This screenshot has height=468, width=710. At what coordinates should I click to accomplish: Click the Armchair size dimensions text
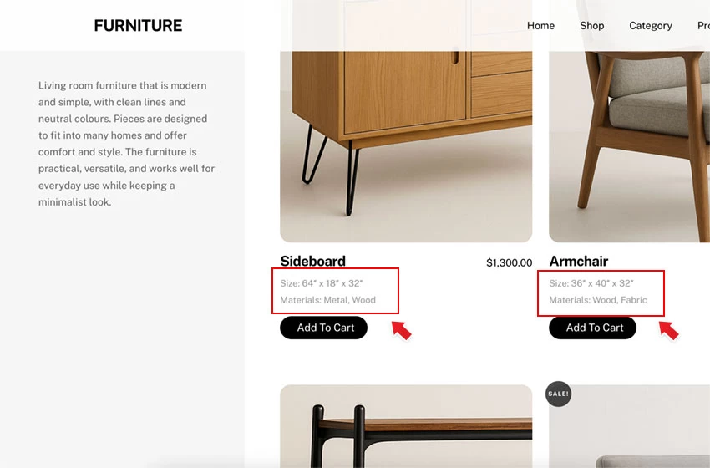coord(591,283)
